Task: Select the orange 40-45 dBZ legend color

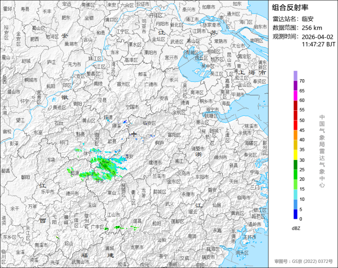Action: pyautogui.click(x=295, y=135)
